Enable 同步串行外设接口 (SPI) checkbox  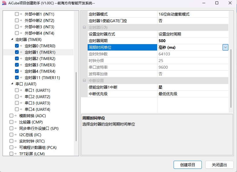pyautogui.click(x=11, y=128)
